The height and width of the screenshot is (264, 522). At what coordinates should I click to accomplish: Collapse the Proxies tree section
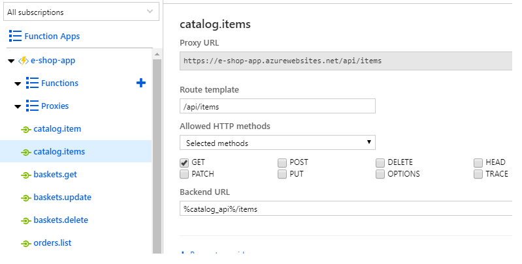pos(18,106)
